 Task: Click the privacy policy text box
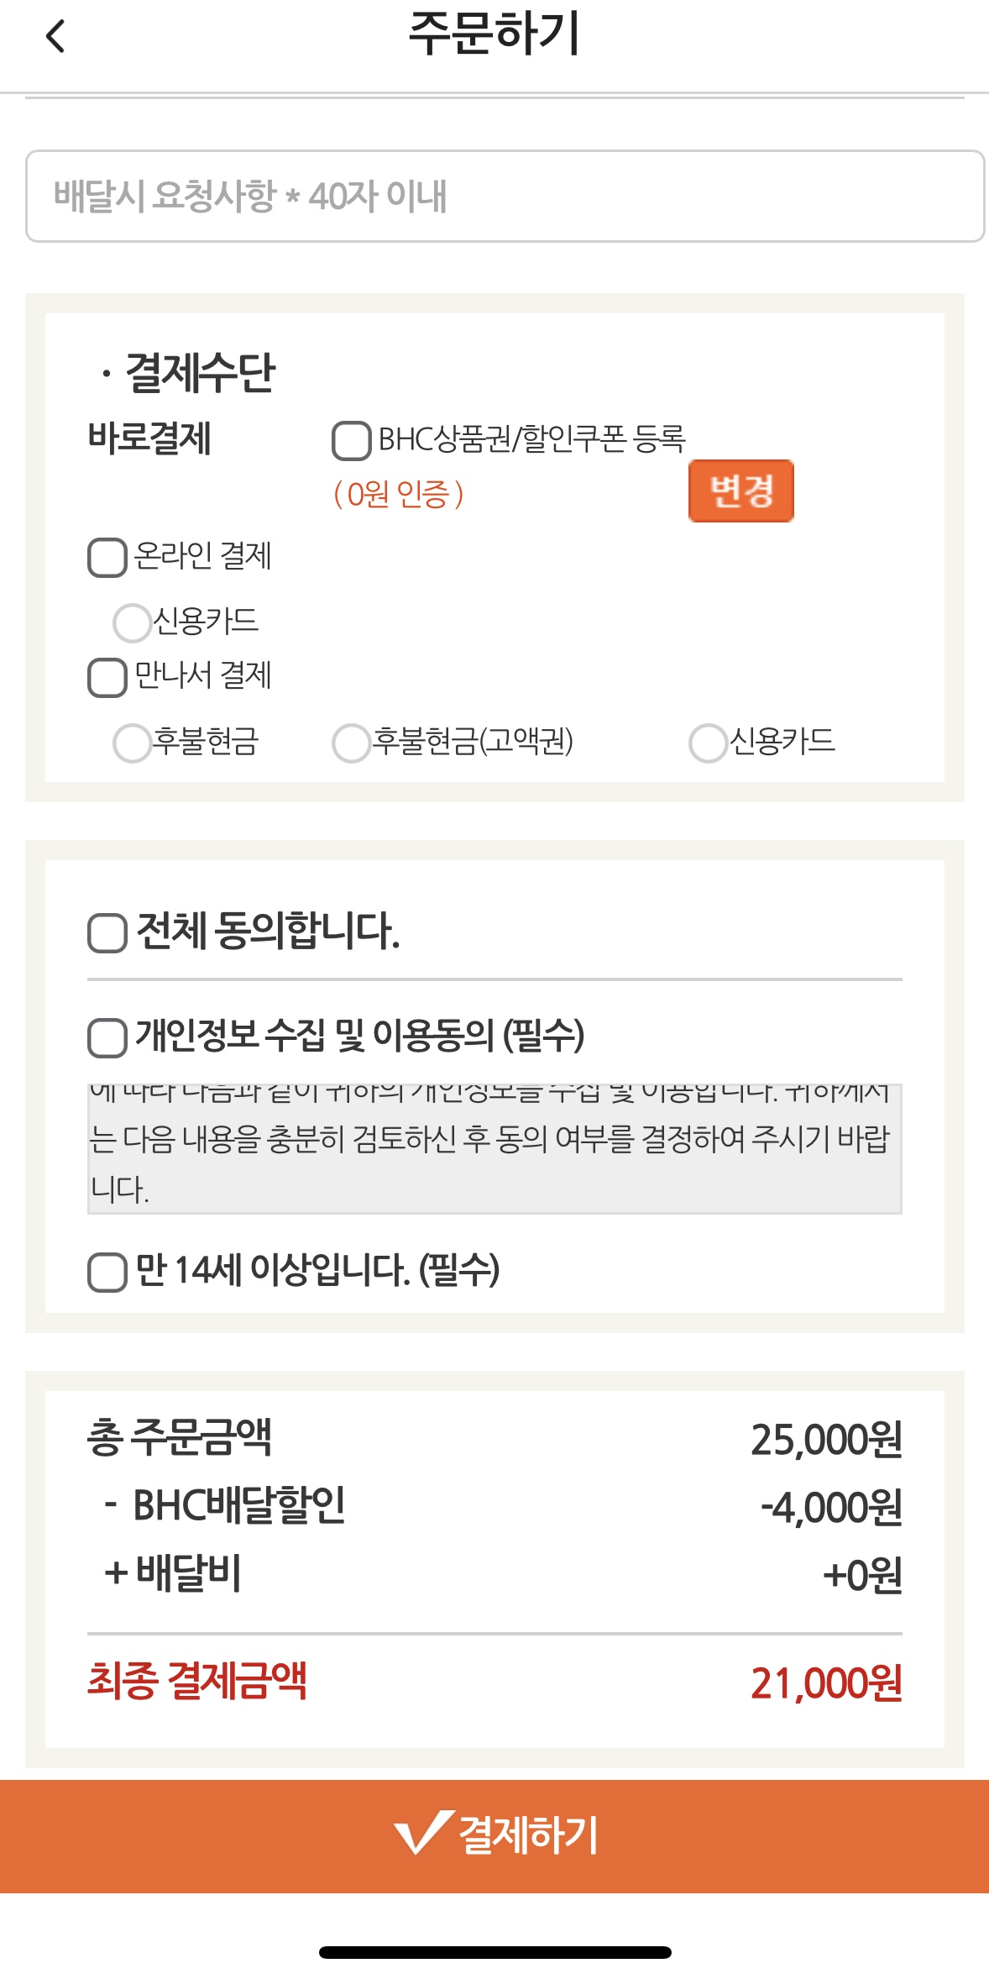494,1148
